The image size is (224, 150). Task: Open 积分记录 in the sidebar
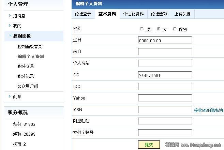click(x=26, y=76)
